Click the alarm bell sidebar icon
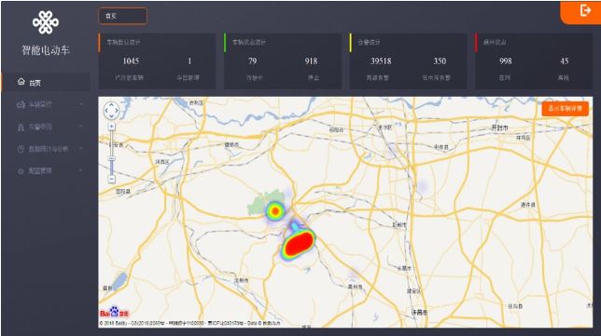The height and width of the screenshot is (336, 601). coord(21,127)
